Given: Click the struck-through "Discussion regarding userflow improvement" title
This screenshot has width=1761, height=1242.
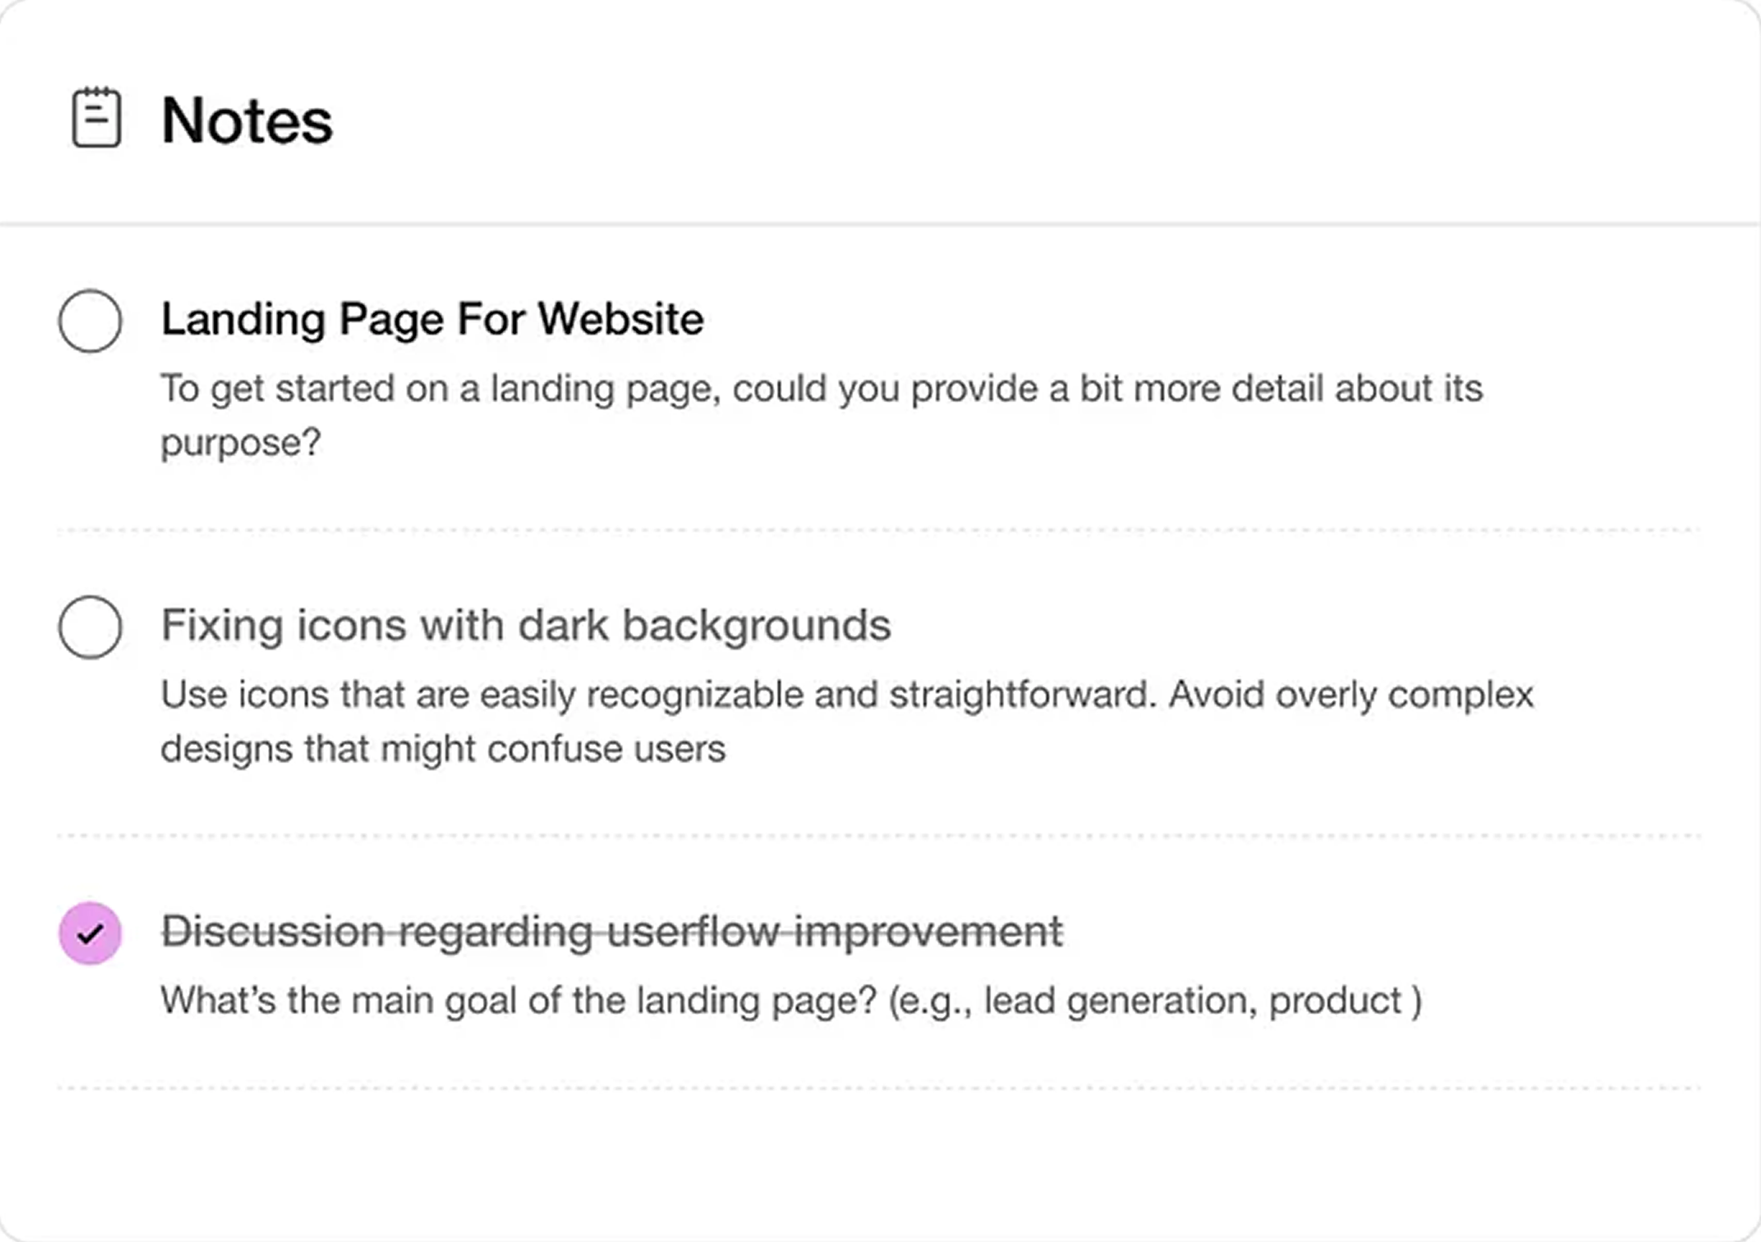Looking at the screenshot, I should coord(611,931).
